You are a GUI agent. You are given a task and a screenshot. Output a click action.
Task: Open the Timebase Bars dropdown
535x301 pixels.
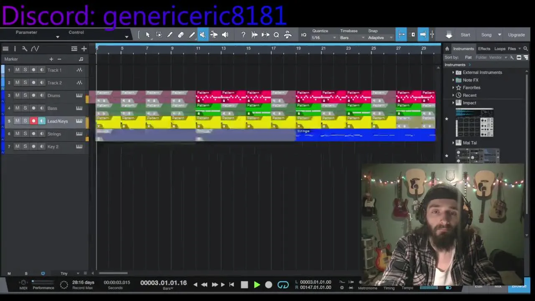352,38
